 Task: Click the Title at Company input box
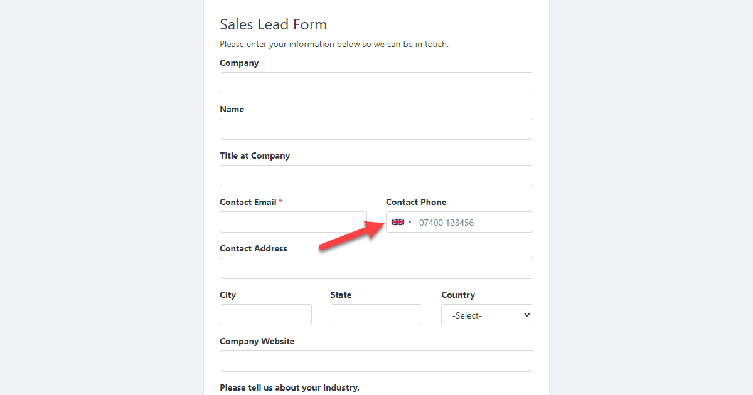(x=376, y=176)
